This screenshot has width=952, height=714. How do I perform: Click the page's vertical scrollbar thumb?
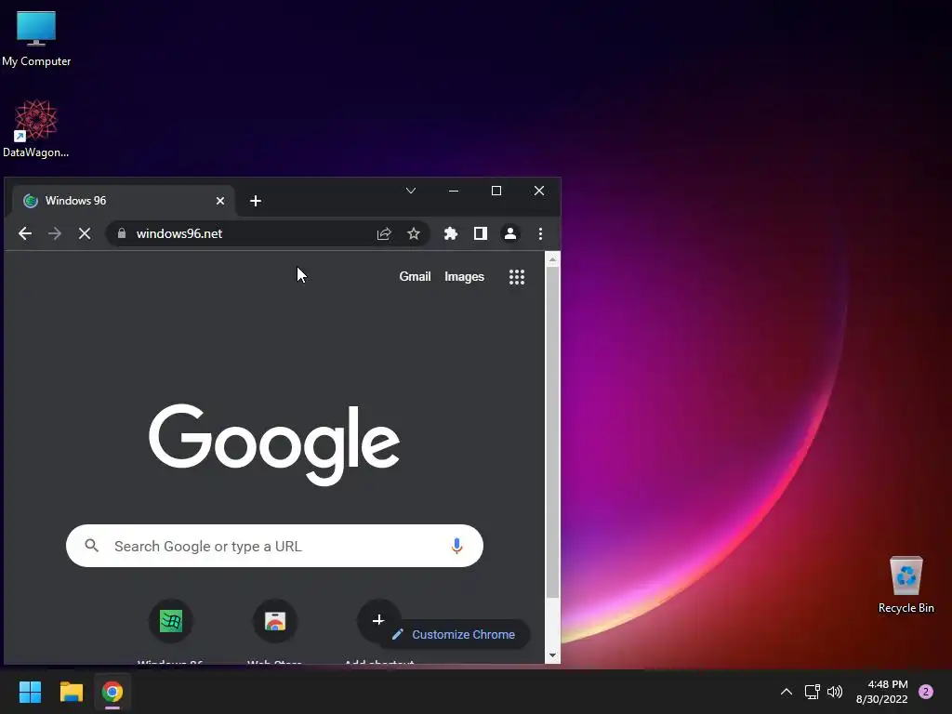[552, 431]
